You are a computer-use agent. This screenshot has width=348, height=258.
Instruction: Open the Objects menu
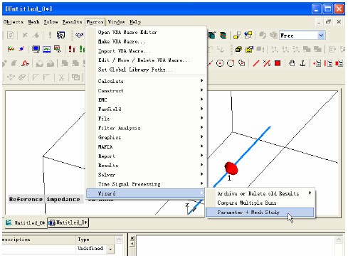(14, 22)
